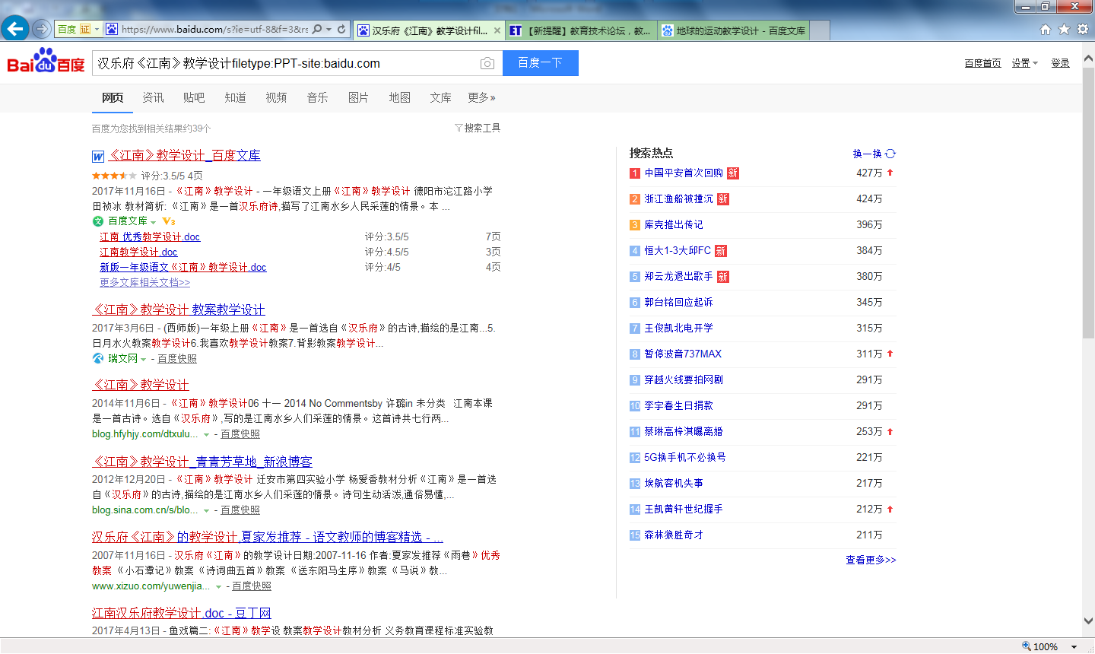Click the 新 badge next to 中国平安首次回购
This screenshot has height=654, width=1095.
(x=733, y=173)
